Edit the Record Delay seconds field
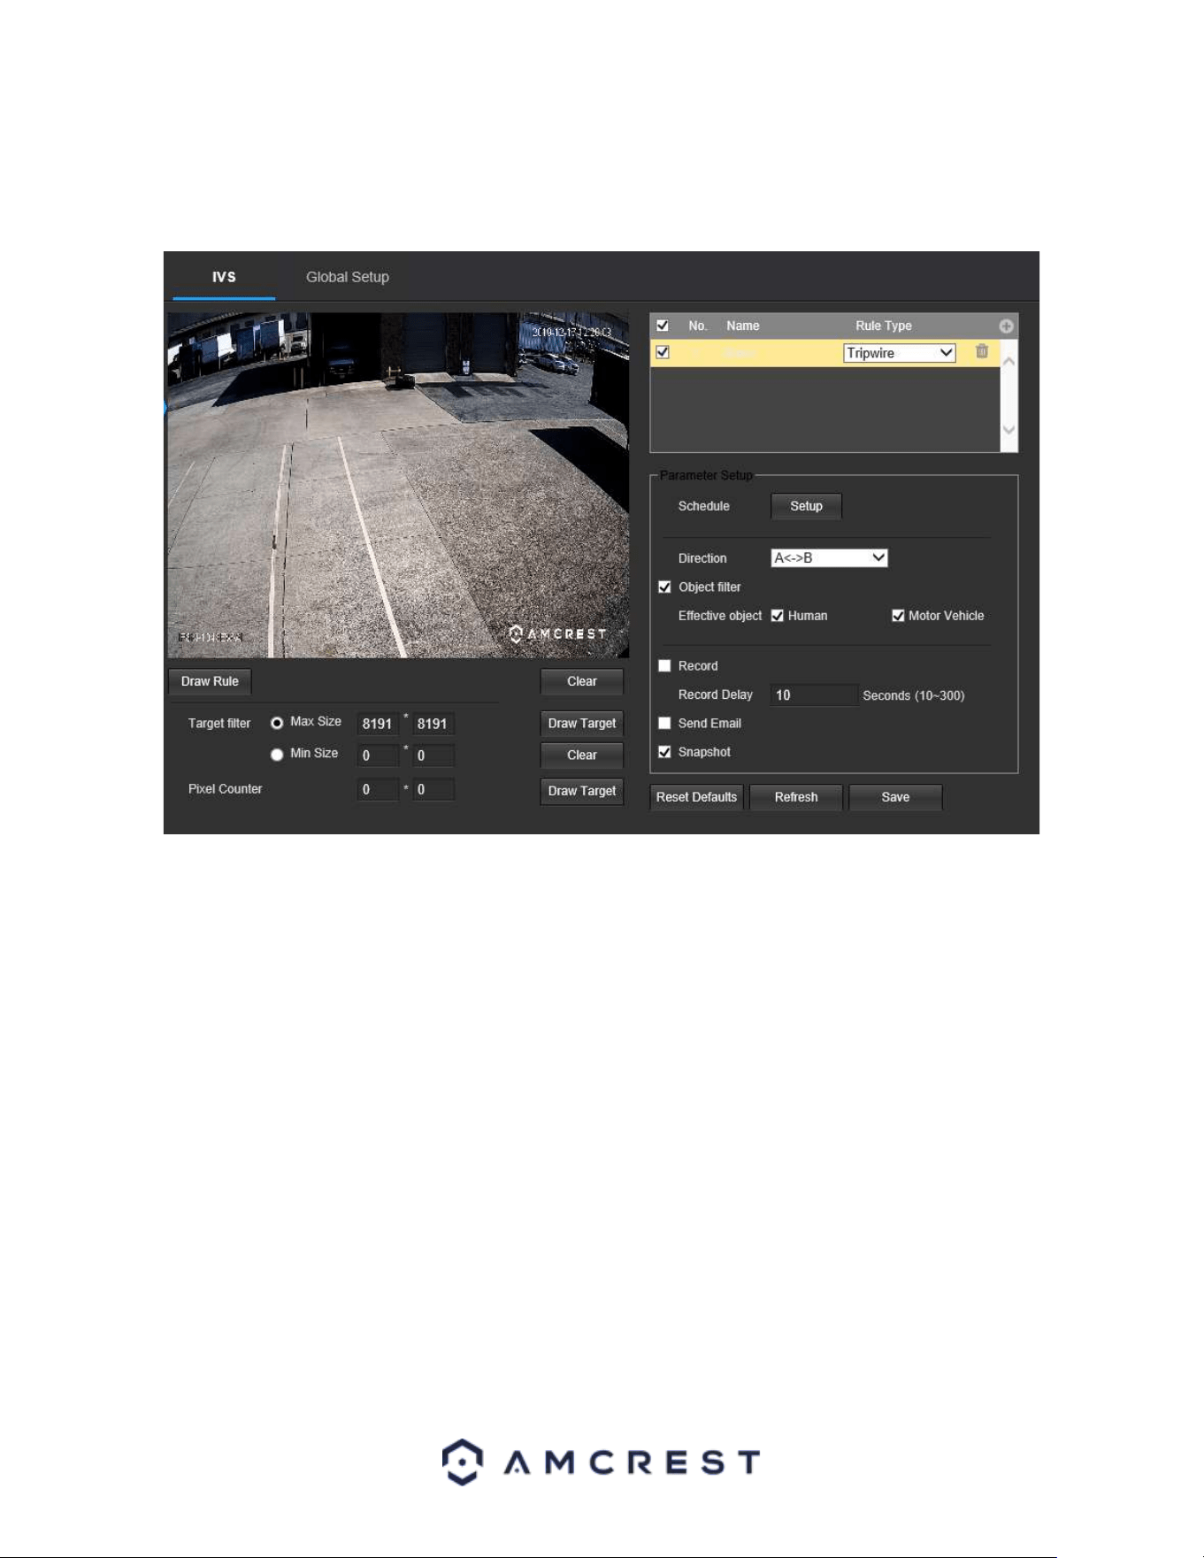1204x1558 pixels. pos(814,695)
